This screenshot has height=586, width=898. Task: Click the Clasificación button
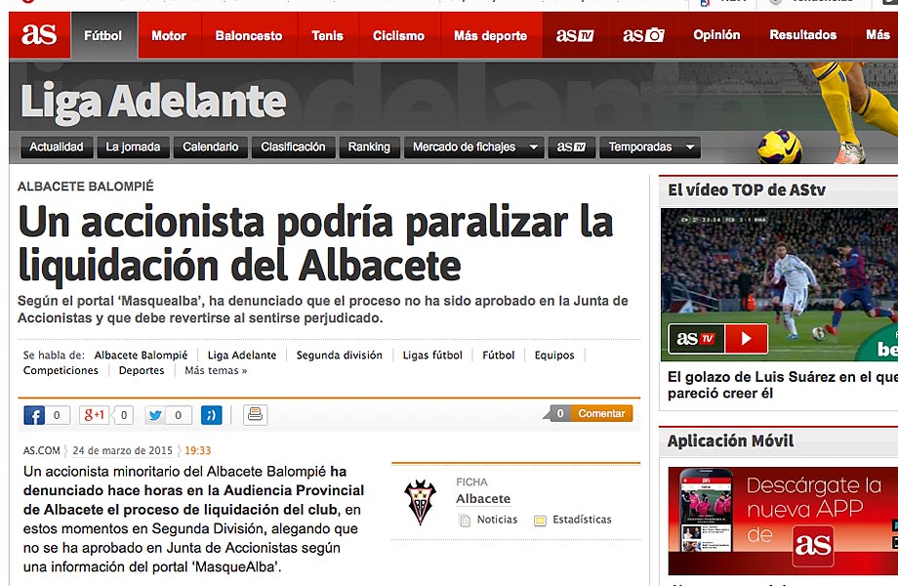point(293,147)
